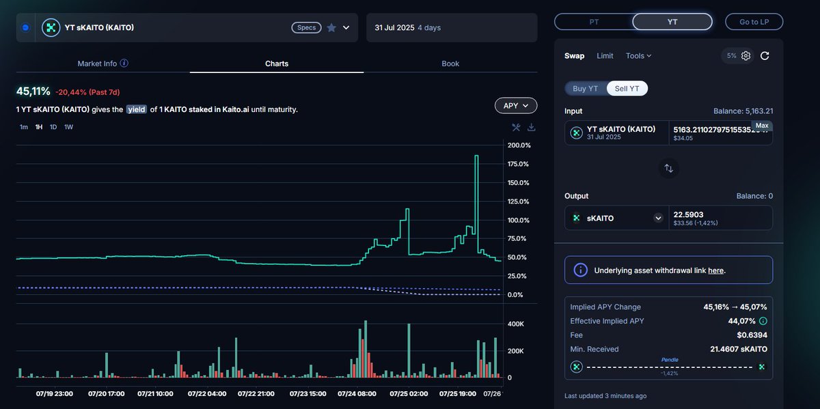Switch to the Charts tab
820x409 pixels.
(x=277, y=64)
